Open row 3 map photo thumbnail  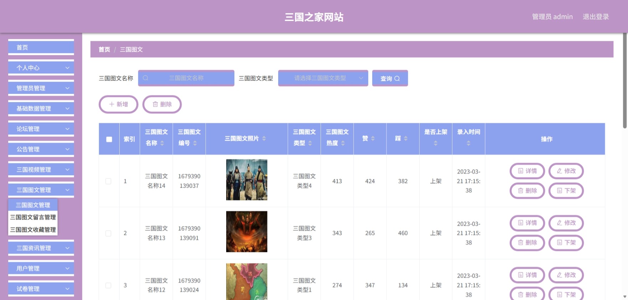[x=246, y=282]
